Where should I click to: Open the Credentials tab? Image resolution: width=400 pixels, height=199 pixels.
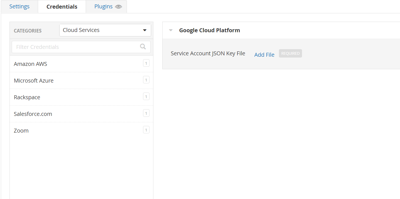tap(62, 7)
